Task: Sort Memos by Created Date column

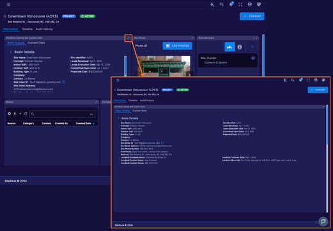Action: [83, 123]
